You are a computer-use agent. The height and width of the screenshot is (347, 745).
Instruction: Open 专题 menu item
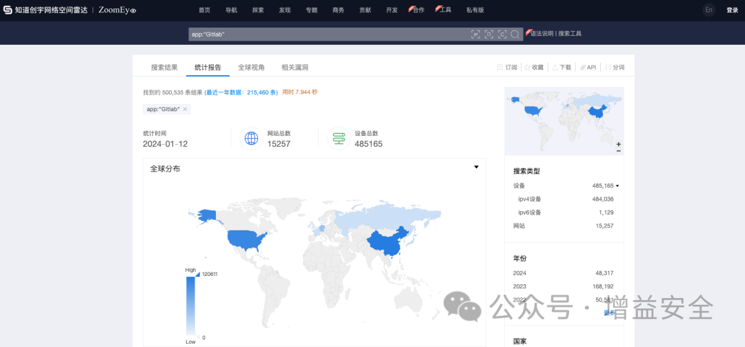click(x=312, y=10)
